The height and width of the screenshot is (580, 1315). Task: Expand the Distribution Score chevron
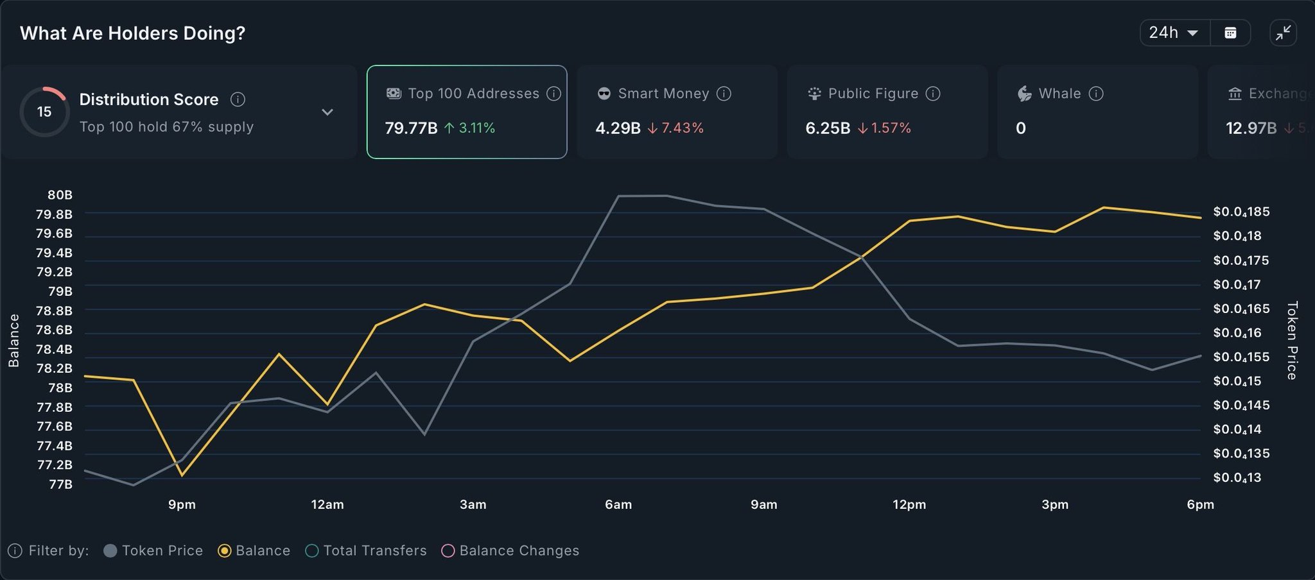click(327, 112)
